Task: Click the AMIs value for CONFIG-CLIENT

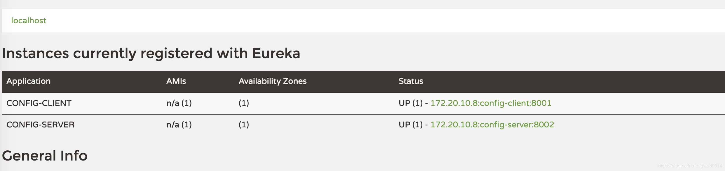Action: (x=179, y=103)
